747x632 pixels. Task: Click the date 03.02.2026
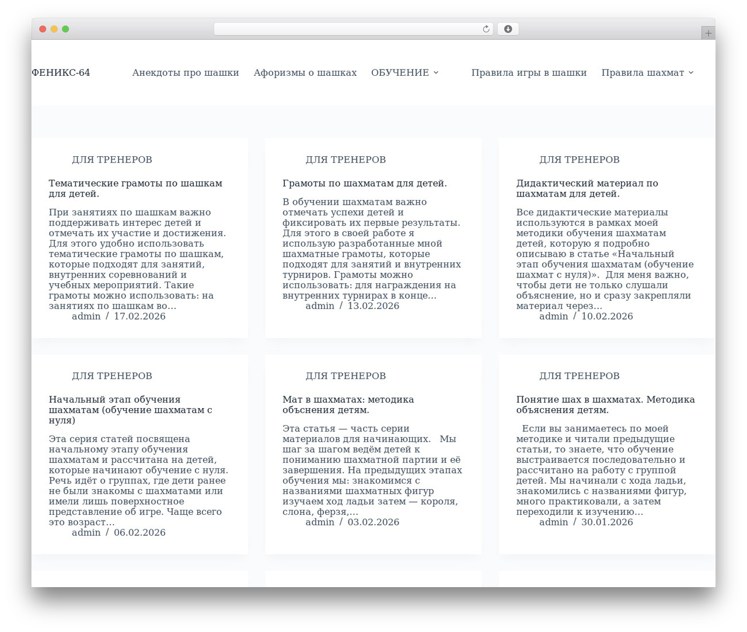coord(373,522)
